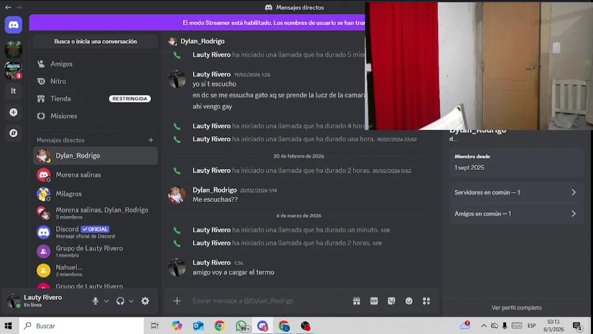Click the RESTRINGIDA badge on Tienda

click(130, 99)
